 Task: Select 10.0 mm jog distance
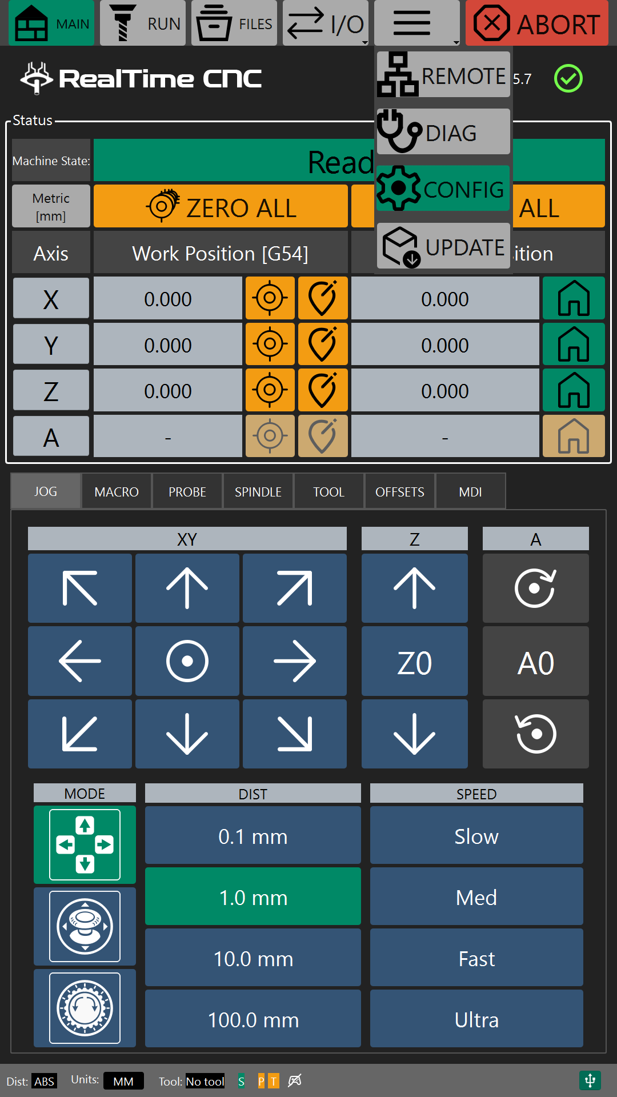[x=253, y=958]
